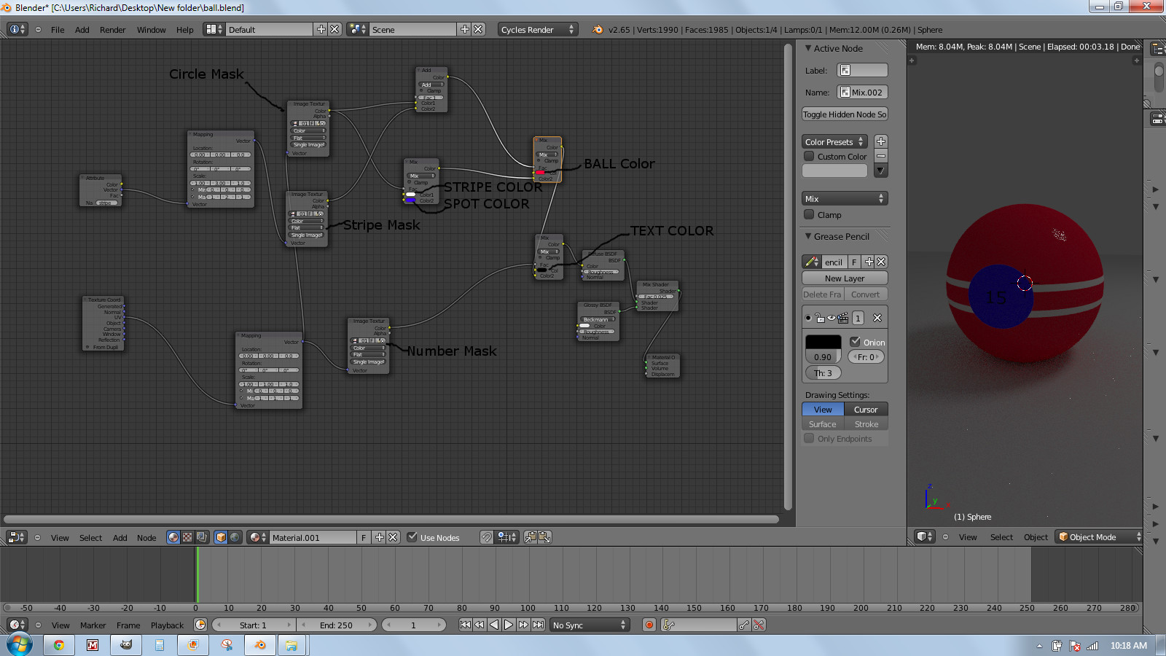Open the File menu
This screenshot has height=656, width=1166.
pos(58,30)
